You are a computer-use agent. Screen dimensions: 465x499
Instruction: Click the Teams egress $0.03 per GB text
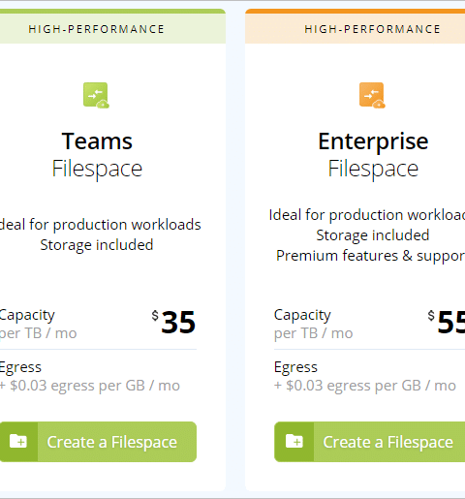pyautogui.click(x=90, y=386)
